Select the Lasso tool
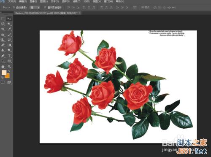 pyautogui.click(x=3, y=24)
